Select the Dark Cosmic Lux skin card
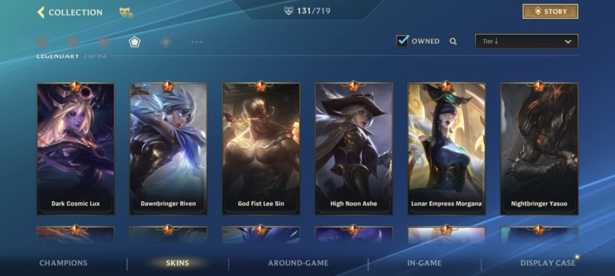 76,149
